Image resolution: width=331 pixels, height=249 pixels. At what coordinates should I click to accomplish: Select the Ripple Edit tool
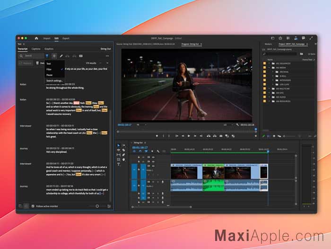point(118,150)
